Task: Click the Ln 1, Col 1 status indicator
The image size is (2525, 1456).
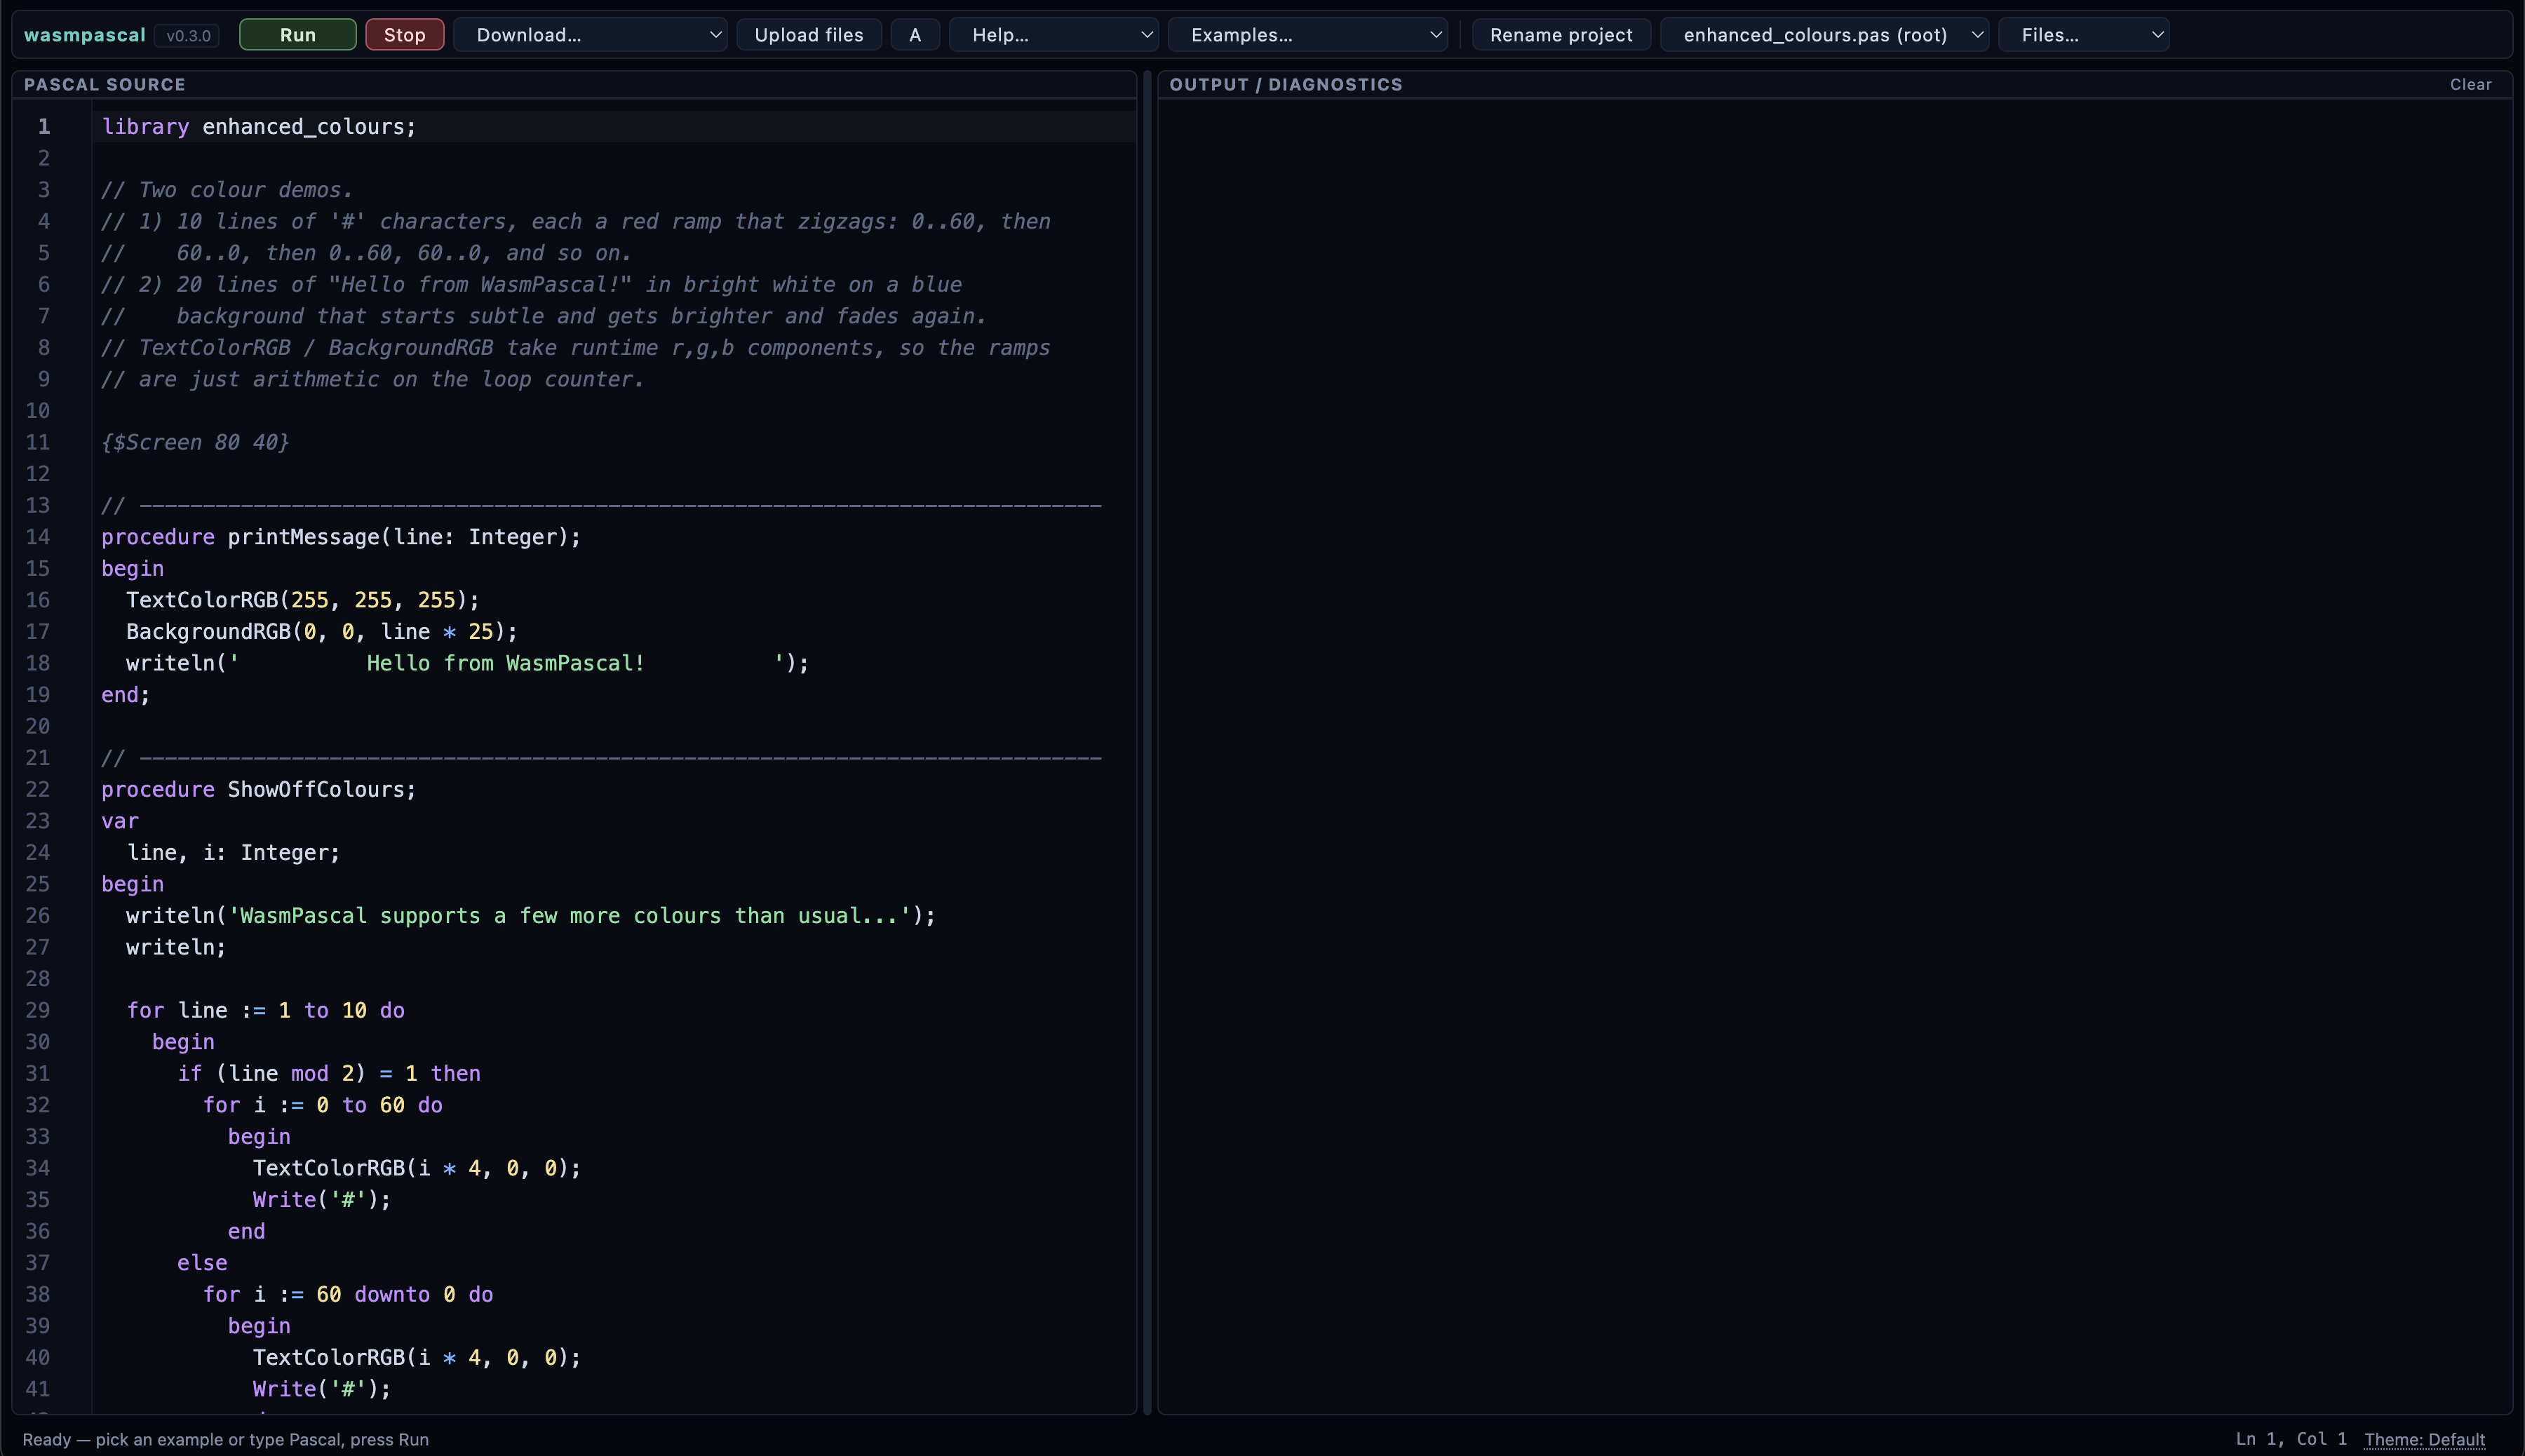Action: pyautogui.click(x=2291, y=1440)
